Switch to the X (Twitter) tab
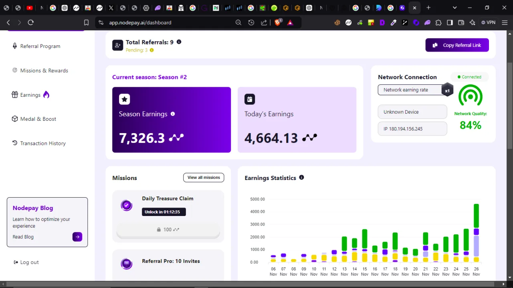Image resolution: width=513 pixels, height=288 pixels. tap(111, 8)
